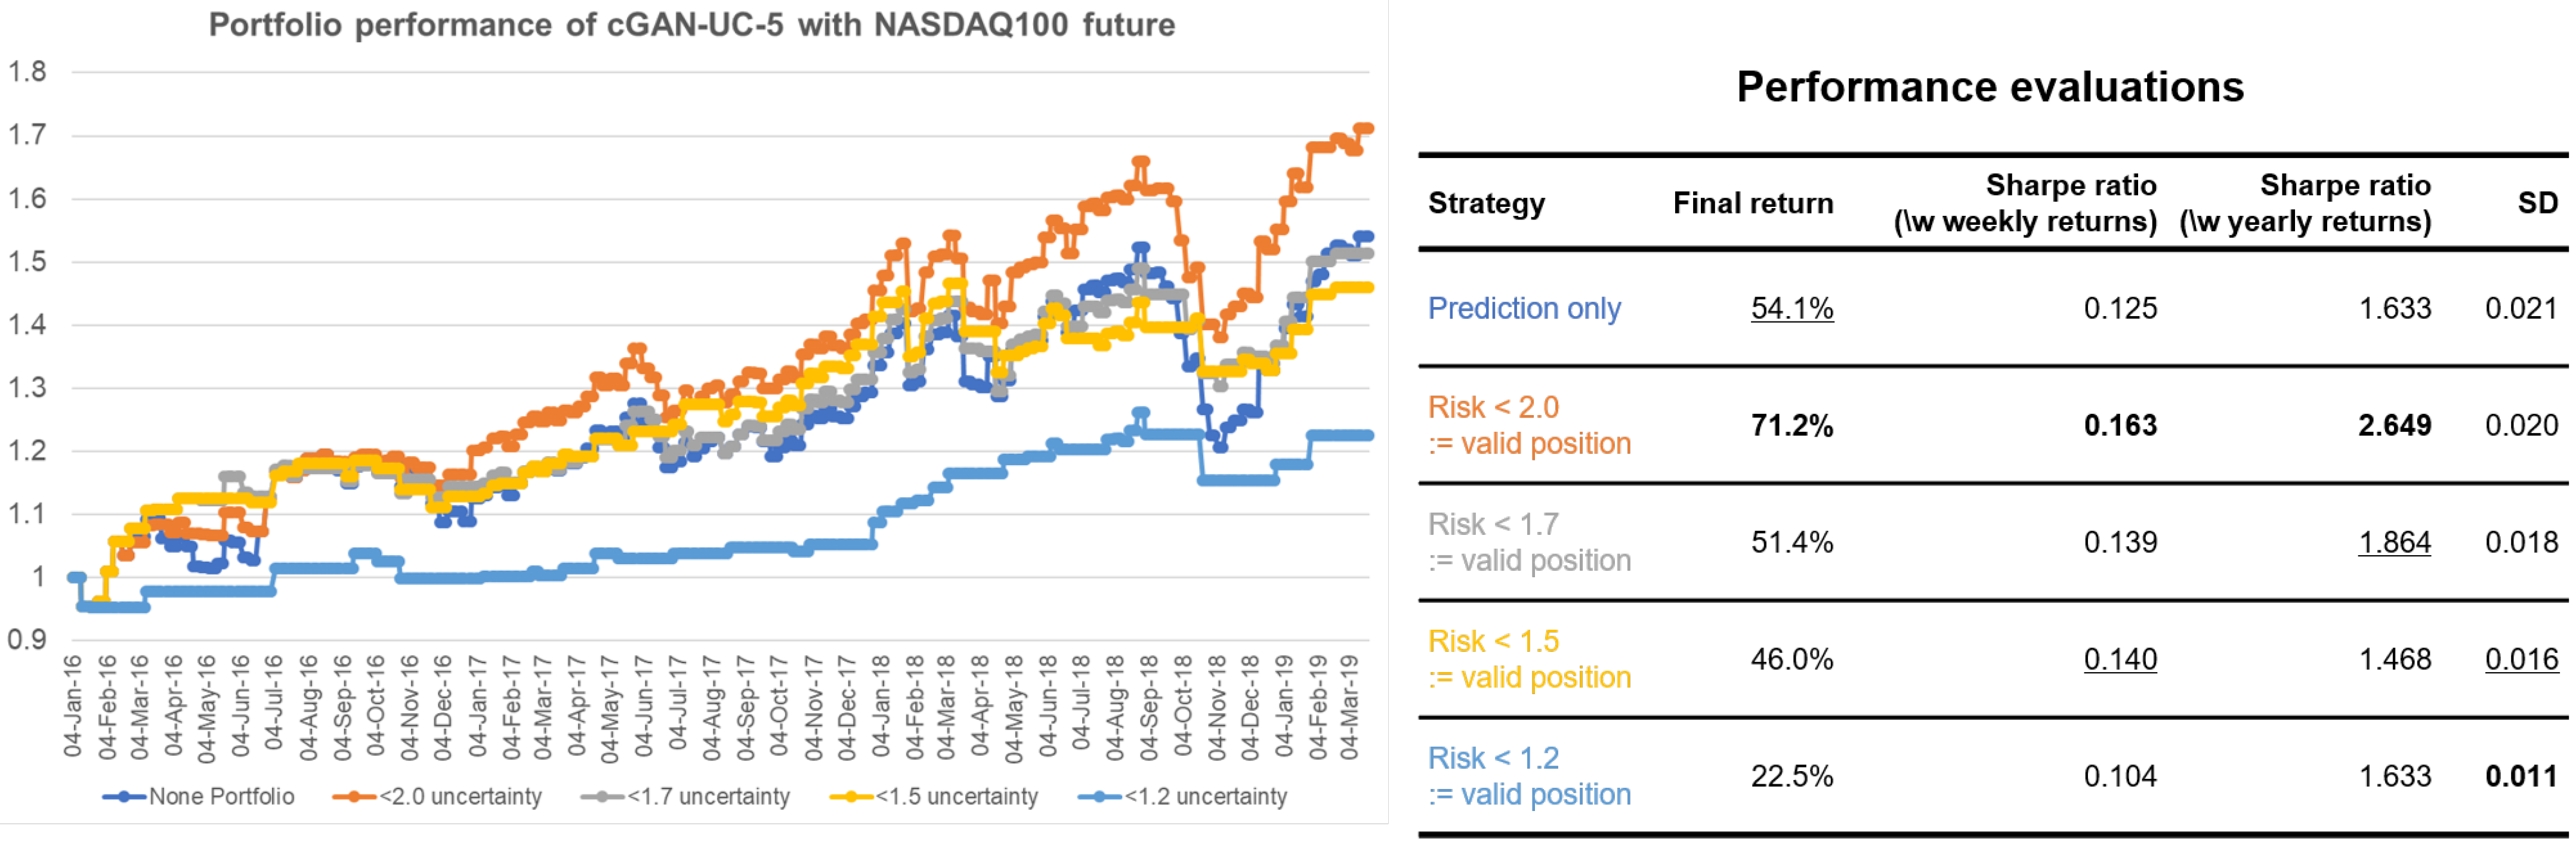Click the underlined 0.140 weekly Sharpe ratio

2119,659
